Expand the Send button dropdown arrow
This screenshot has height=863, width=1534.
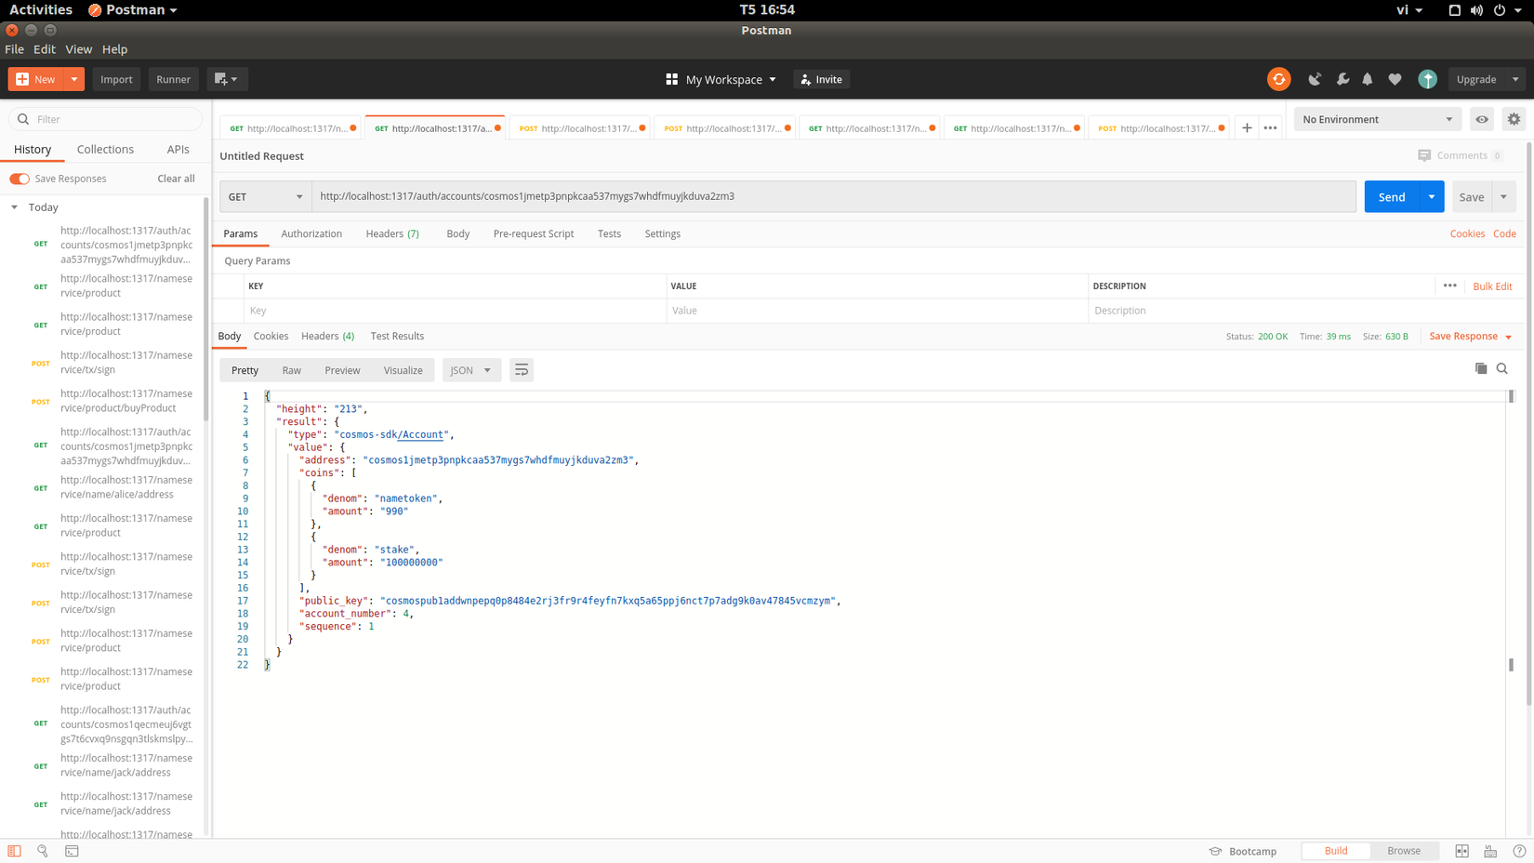[x=1432, y=196]
